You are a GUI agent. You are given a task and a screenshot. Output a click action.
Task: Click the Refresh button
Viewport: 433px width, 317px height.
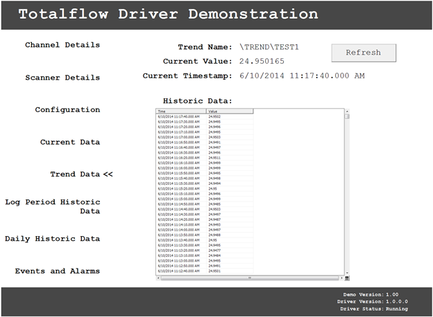(364, 53)
